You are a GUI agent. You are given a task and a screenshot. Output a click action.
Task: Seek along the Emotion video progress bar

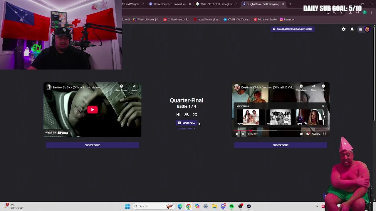281,130
